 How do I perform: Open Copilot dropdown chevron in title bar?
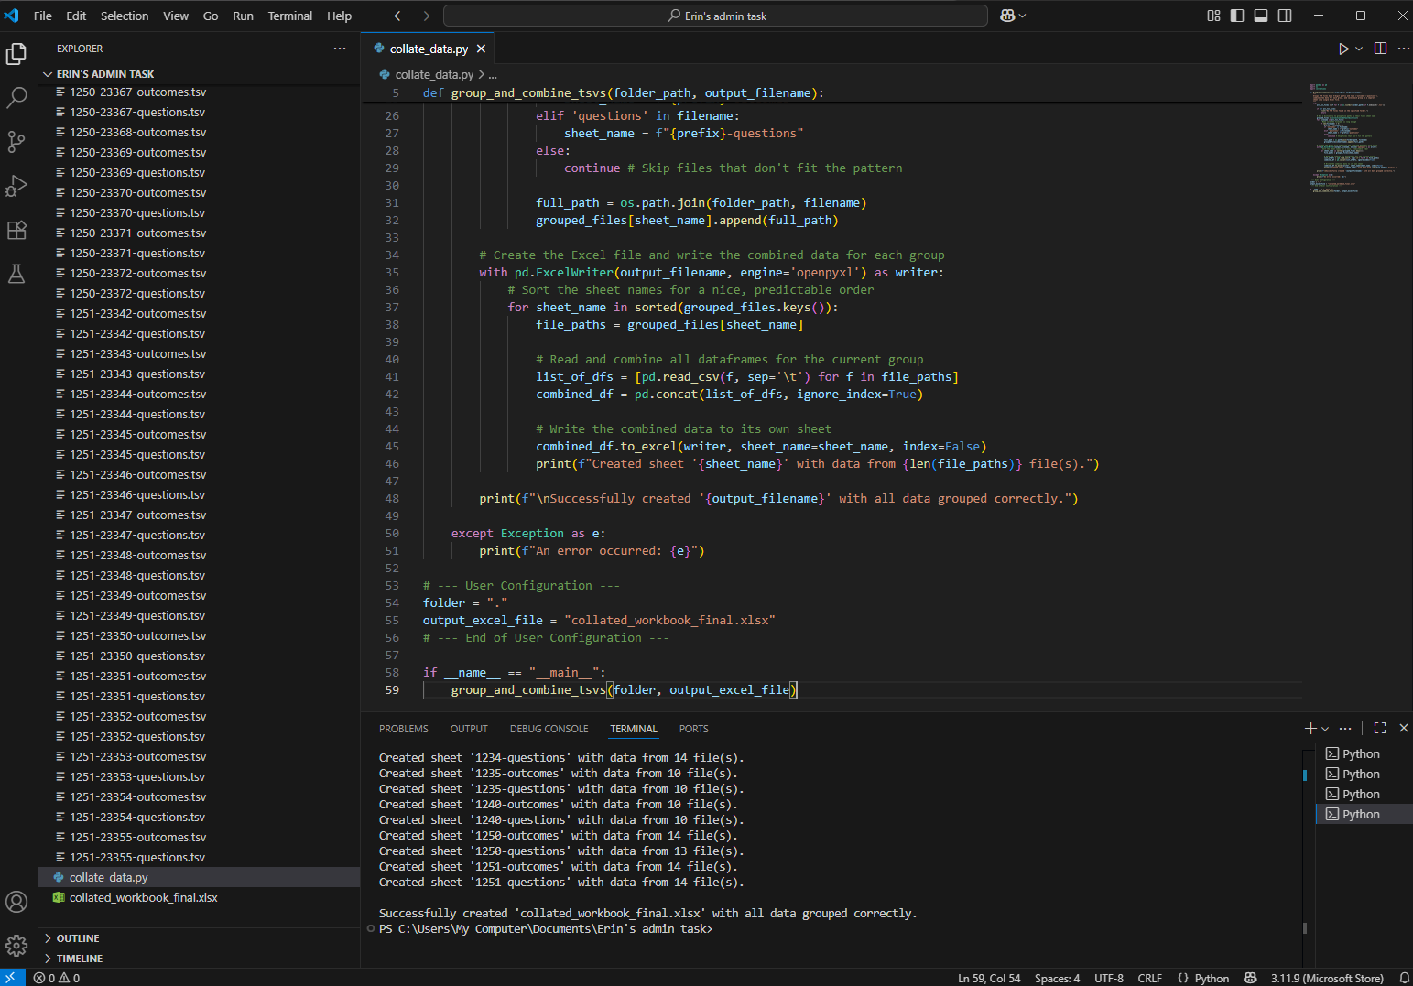(x=1022, y=16)
